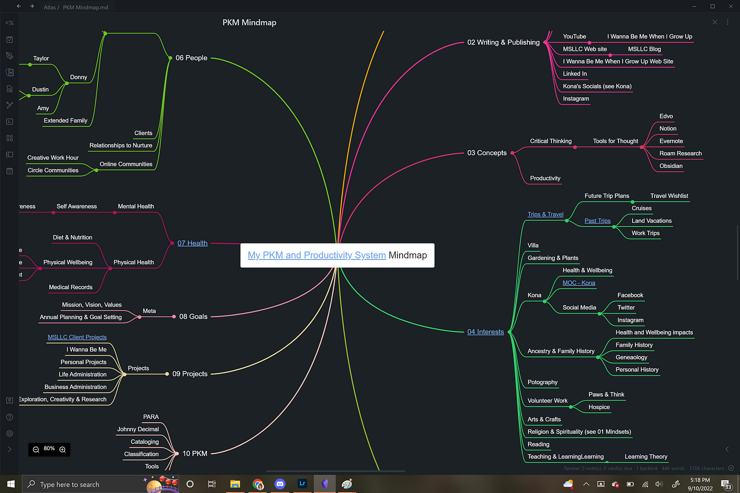740x493 pixels.
Task: Open File Explorer from the taskbar
Action: click(x=235, y=483)
